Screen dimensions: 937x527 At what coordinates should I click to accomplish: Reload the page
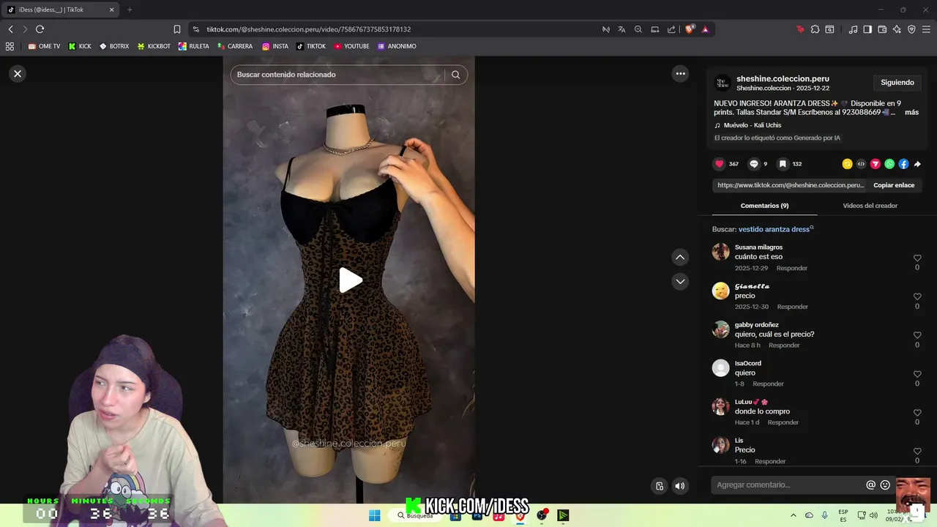[x=40, y=29]
